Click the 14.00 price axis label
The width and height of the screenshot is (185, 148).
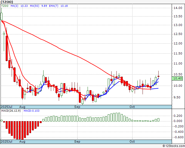178,8
